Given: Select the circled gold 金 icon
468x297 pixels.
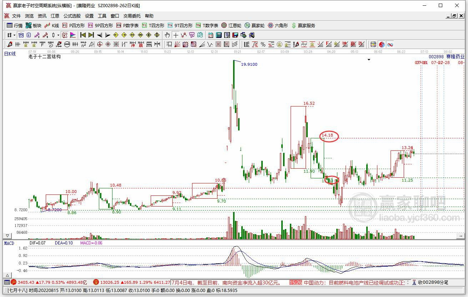Looking at the screenshot, I should pyautogui.click(x=280, y=44).
